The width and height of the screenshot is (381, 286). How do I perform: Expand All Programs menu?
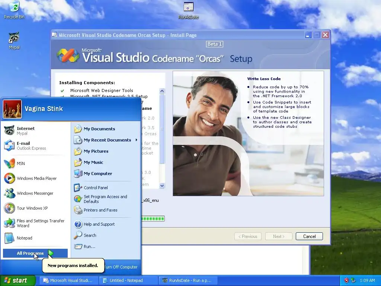pyautogui.click(x=35, y=253)
